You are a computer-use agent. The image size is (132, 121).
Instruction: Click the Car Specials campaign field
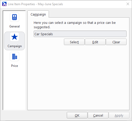(x=80, y=34)
